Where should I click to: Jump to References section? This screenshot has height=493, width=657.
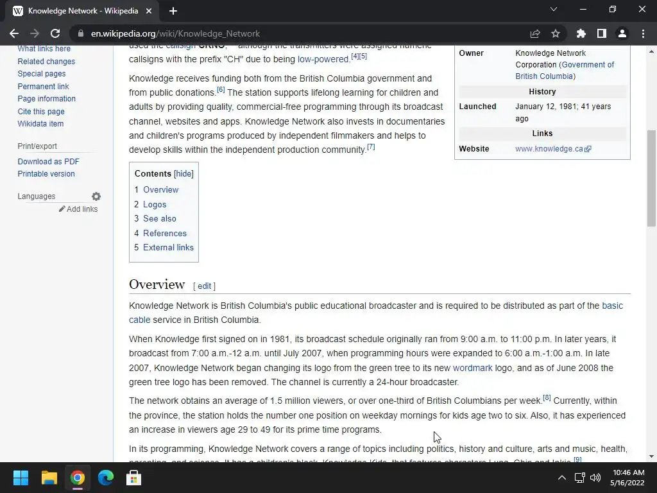(165, 233)
